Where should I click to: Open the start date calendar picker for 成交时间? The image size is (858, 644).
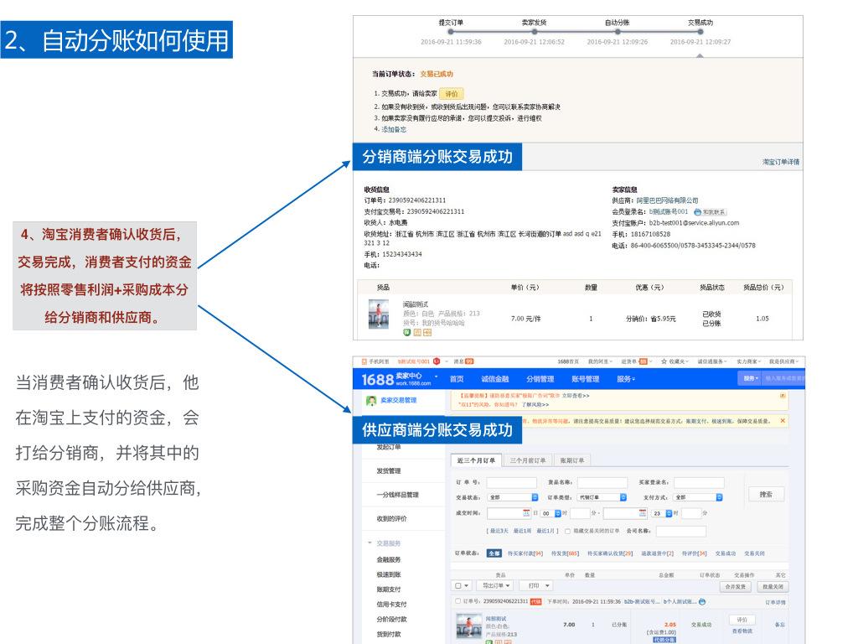point(524,512)
